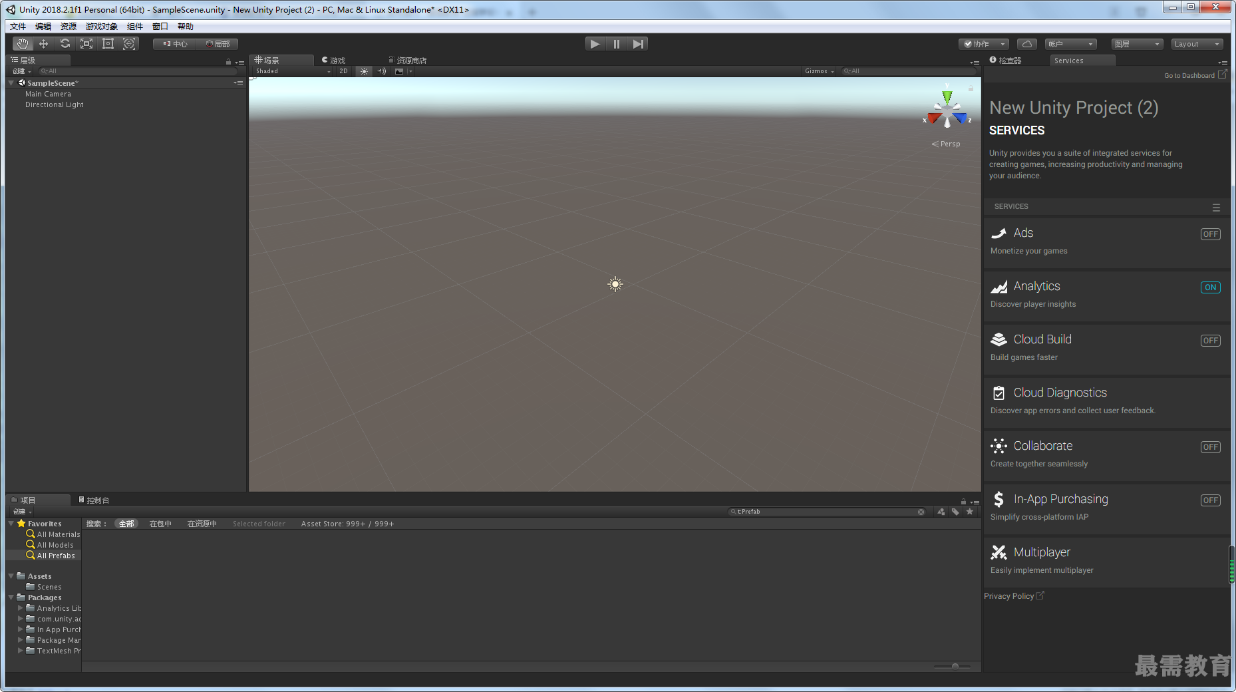Open the Shaded draw mode dropdown
Screen dimensions: 1236x692
(x=292, y=71)
